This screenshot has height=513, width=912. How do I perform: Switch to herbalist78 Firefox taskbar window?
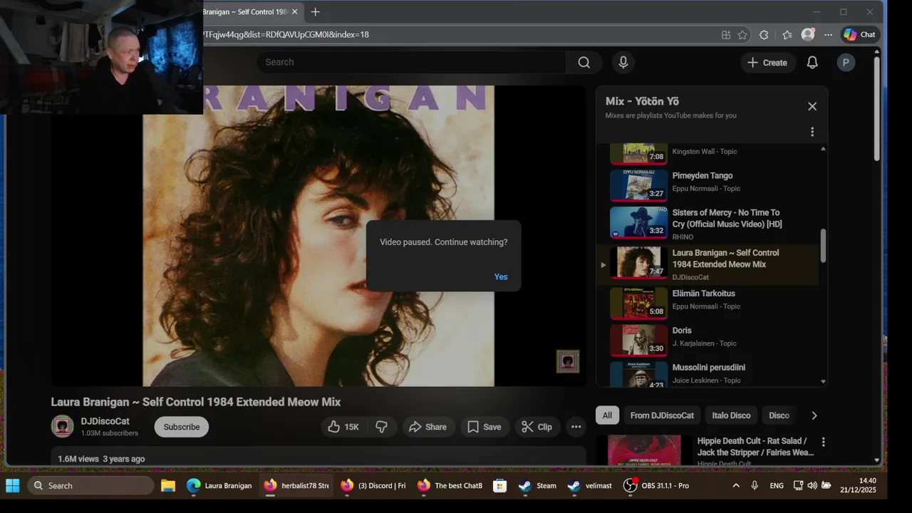tap(297, 485)
